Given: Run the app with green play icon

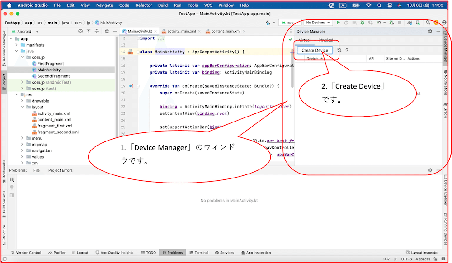Looking at the screenshot, I should (338, 23).
